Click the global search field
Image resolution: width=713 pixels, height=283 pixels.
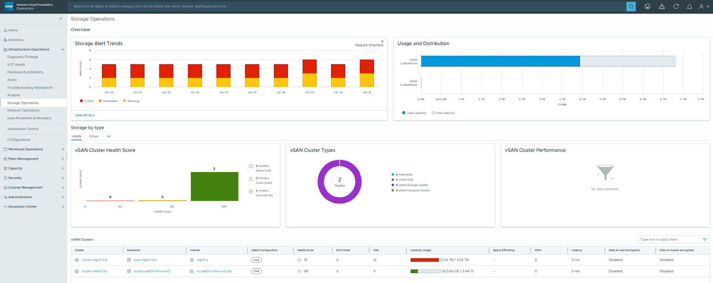[347, 6]
